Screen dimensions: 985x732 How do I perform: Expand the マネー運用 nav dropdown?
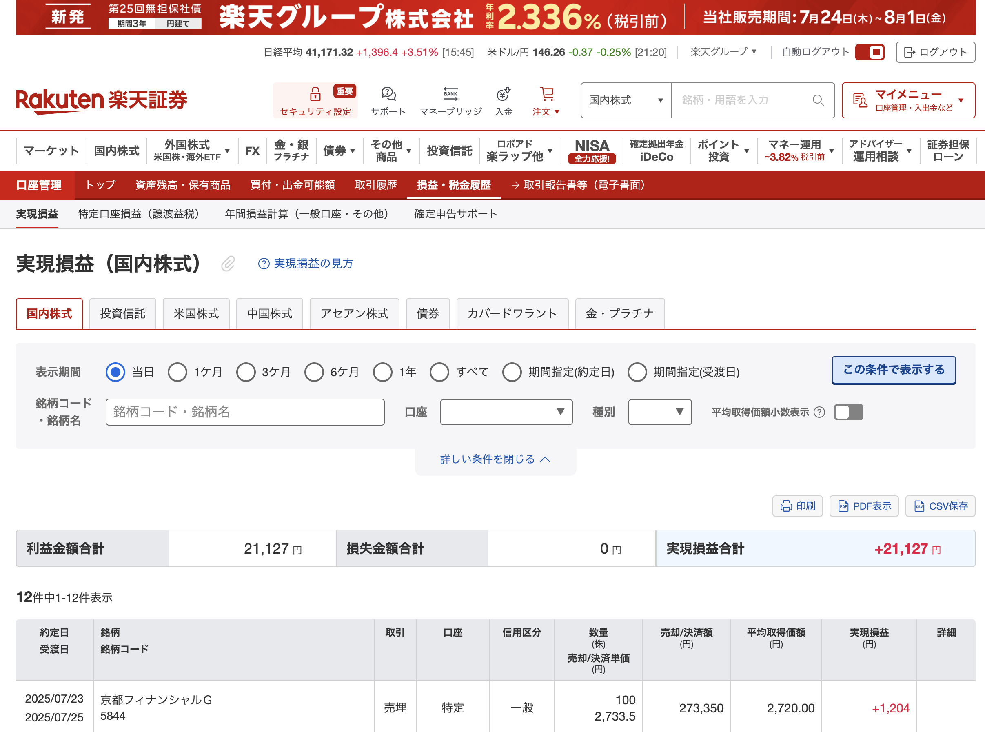[799, 151]
